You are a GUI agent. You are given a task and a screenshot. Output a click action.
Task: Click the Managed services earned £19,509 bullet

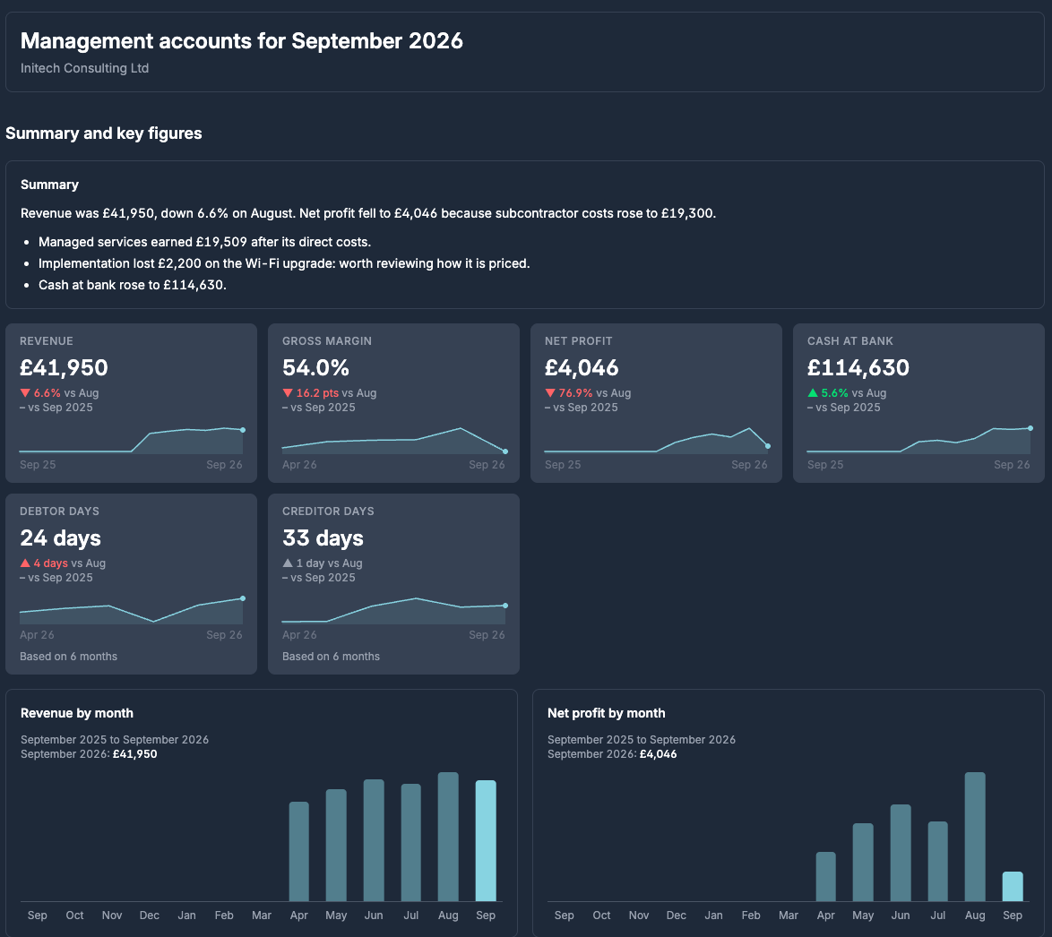coord(204,242)
